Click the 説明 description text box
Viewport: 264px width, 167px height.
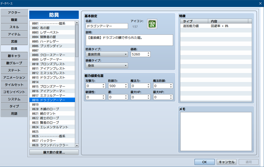tap(129, 40)
